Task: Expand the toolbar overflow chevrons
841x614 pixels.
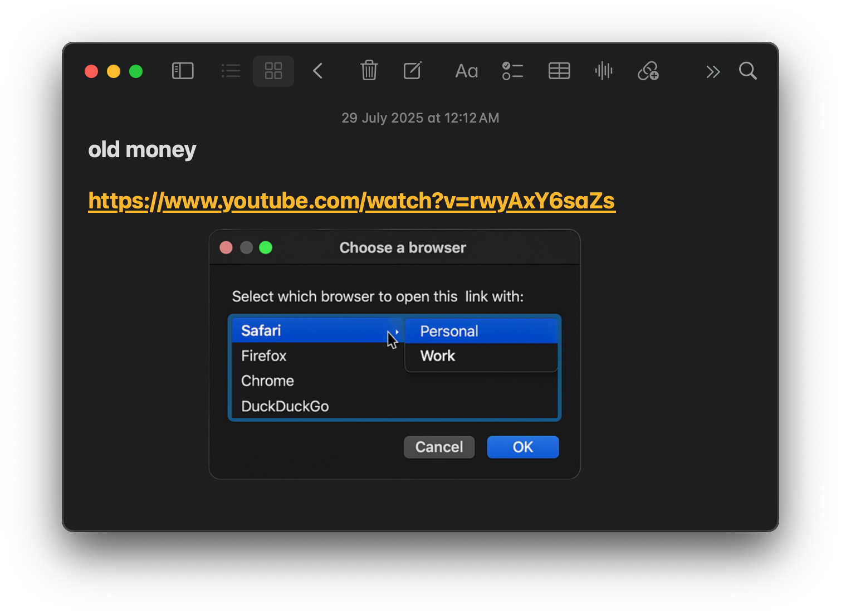Action: (712, 72)
